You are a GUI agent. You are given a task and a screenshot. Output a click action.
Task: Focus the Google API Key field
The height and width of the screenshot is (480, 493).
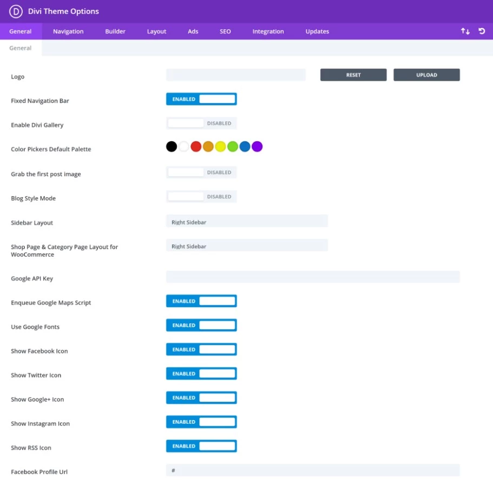tap(313, 277)
